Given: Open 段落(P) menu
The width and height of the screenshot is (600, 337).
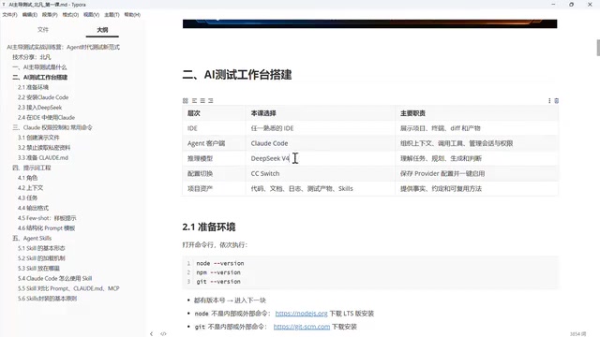Looking at the screenshot, I should (x=50, y=15).
